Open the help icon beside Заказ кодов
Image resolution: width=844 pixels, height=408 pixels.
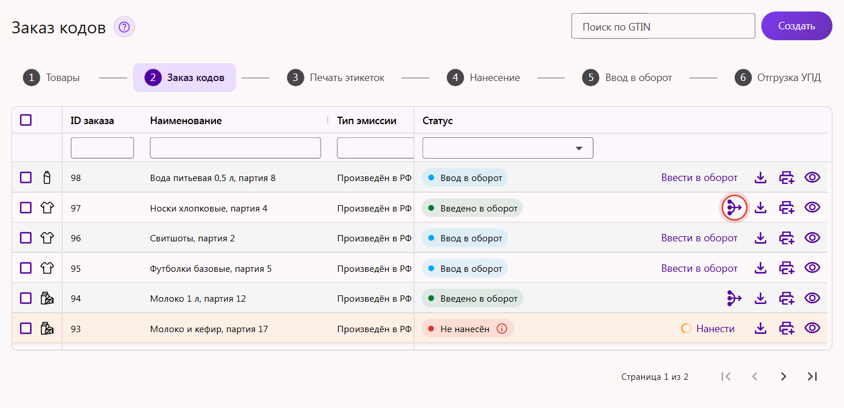[x=124, y=27]
